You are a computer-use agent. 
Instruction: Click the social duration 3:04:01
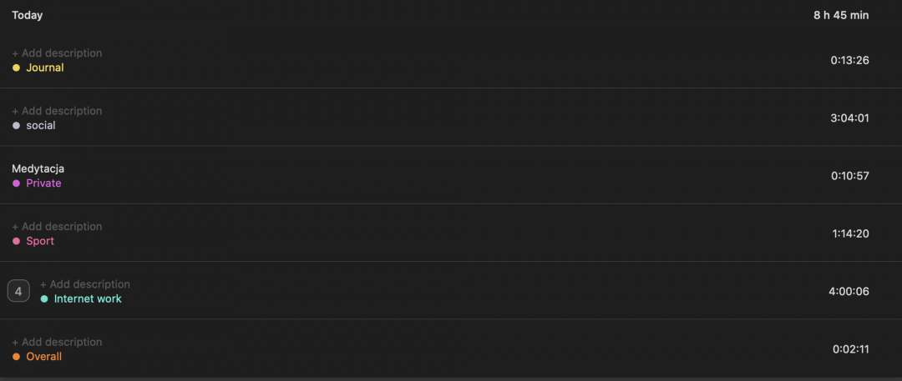tap(849, 118)
